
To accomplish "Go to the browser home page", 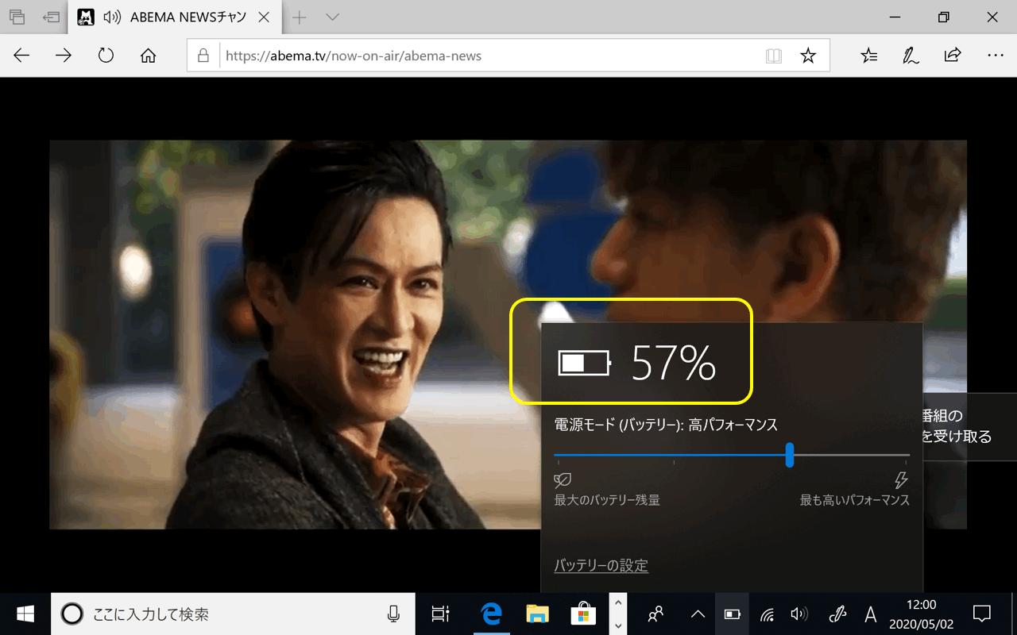I will click(x=148, y=56).
